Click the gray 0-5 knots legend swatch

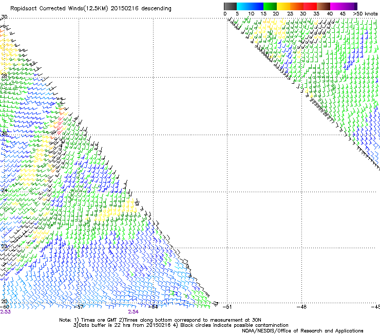click(230, 6)
